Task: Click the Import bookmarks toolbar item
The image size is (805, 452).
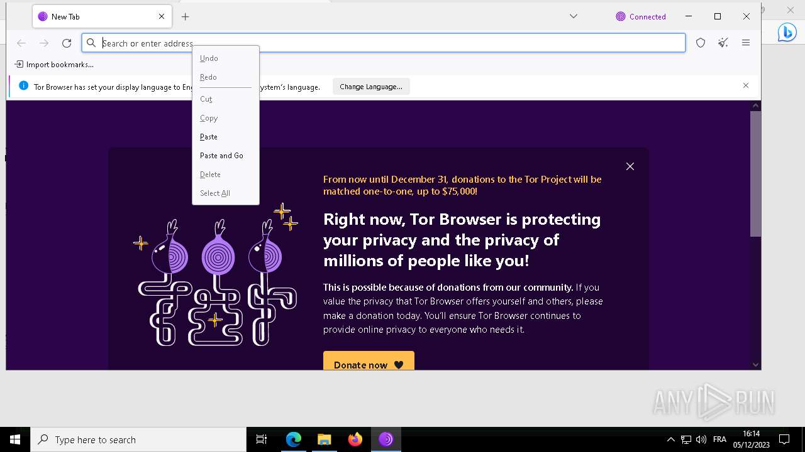Action: coord(54,64)
